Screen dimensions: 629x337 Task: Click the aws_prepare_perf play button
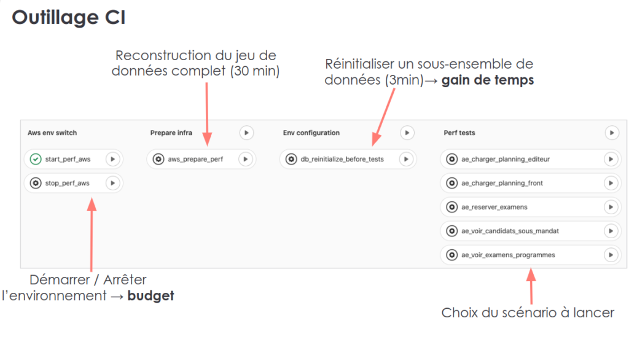[245, 159]
